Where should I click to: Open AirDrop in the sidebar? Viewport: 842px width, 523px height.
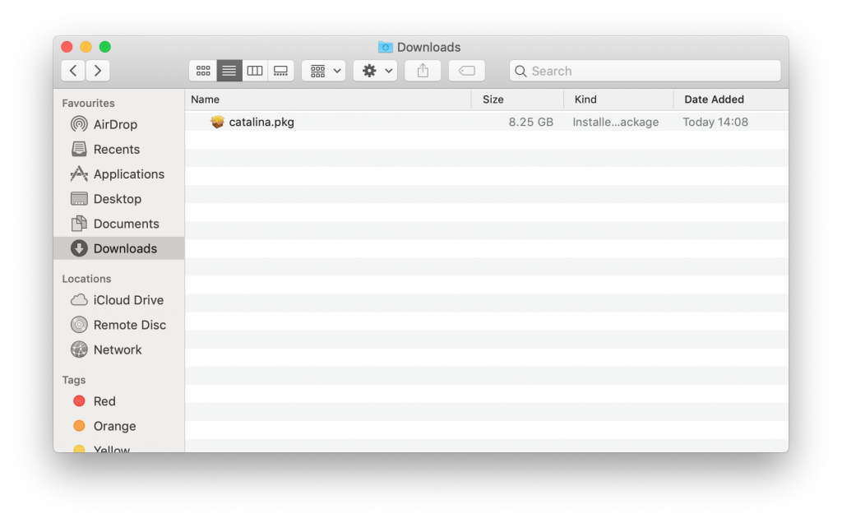[115, 124]
